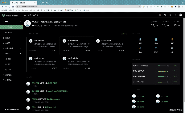Image resolution: width=185 pixels, height=113 pixels.
Task: Reload the page with the browser refresh icon
Action: pyautogui.click(x=10, y=6)
